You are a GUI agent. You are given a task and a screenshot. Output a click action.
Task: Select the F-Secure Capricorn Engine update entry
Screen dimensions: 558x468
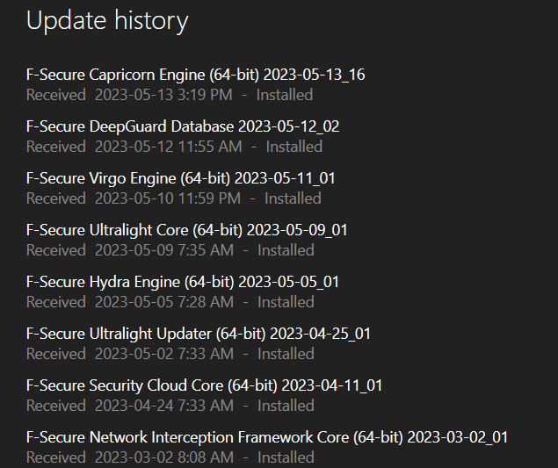195,75
